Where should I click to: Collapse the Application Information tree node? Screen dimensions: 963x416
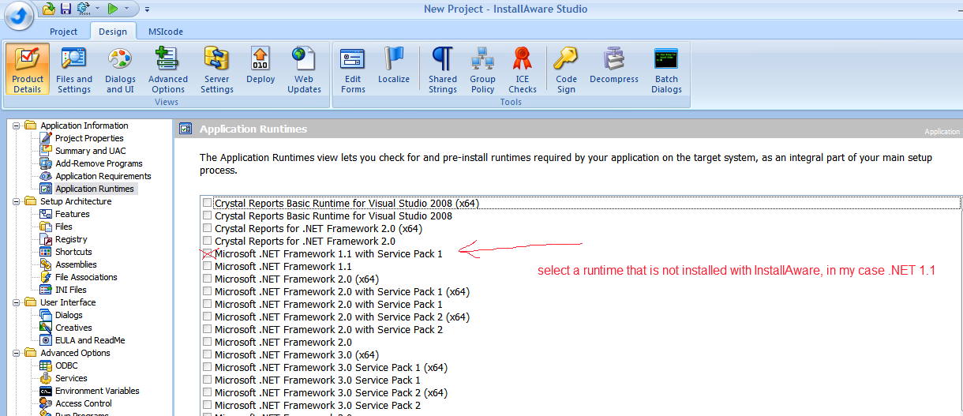point(16,126)
